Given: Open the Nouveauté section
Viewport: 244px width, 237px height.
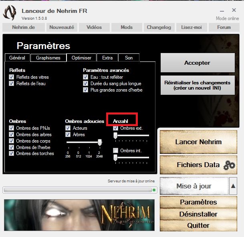Looking at the screenshot, I should click(62, 27).
